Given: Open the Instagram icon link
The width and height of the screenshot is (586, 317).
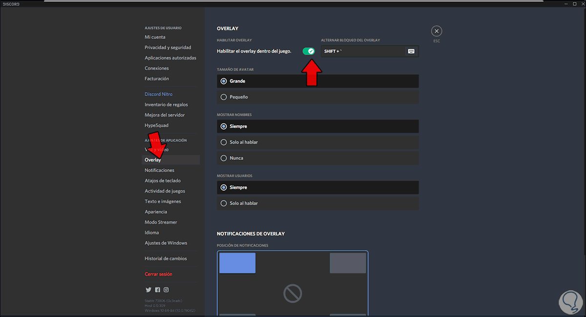Looking at the screenshot, I should 166,290.
